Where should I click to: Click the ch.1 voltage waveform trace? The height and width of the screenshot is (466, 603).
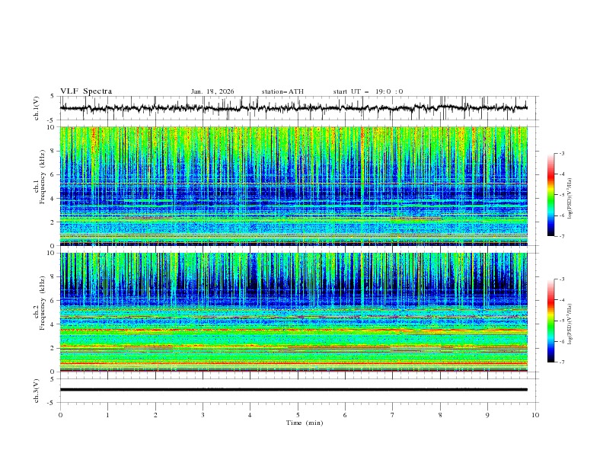(294, 108)
